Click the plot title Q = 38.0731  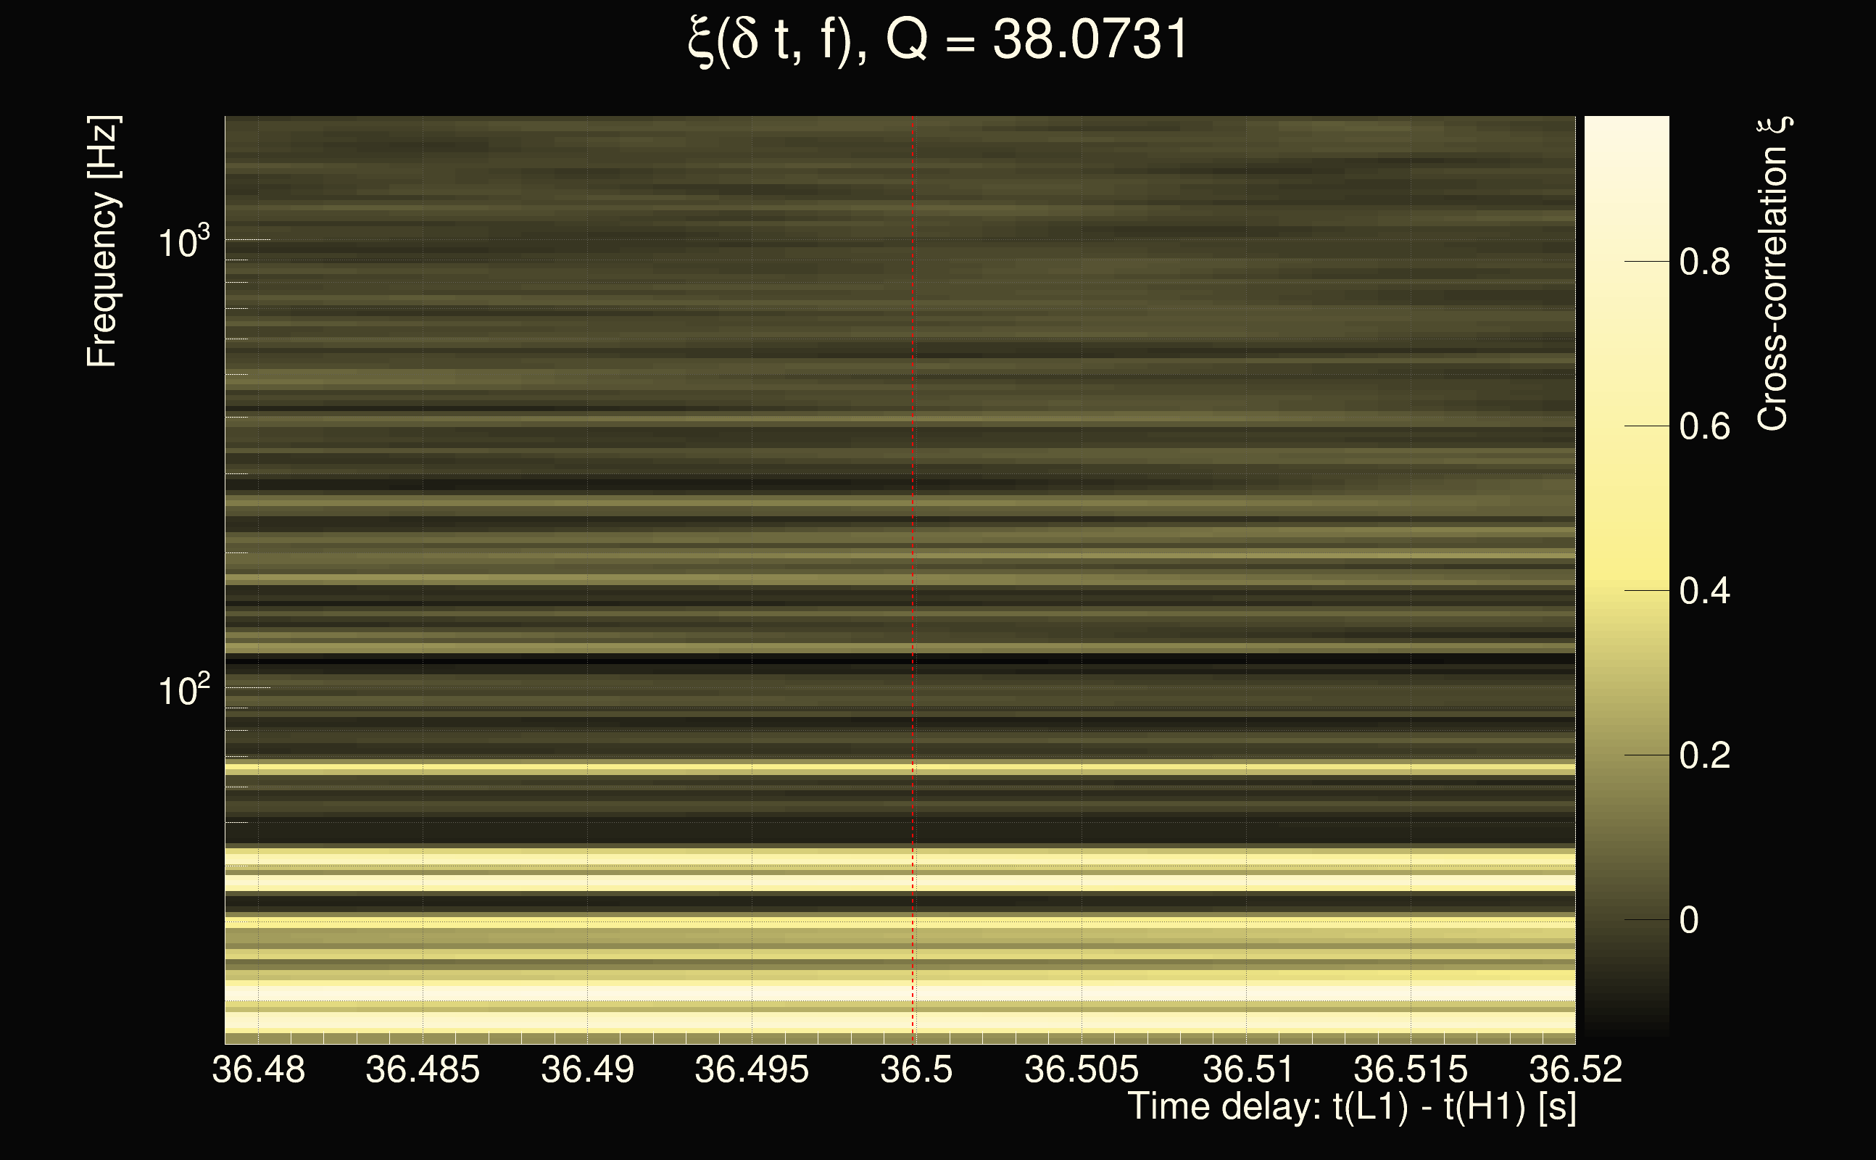937,40
